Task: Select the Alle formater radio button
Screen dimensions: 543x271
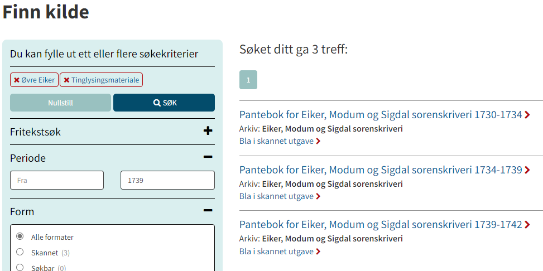Action: (x=20, y=237)
